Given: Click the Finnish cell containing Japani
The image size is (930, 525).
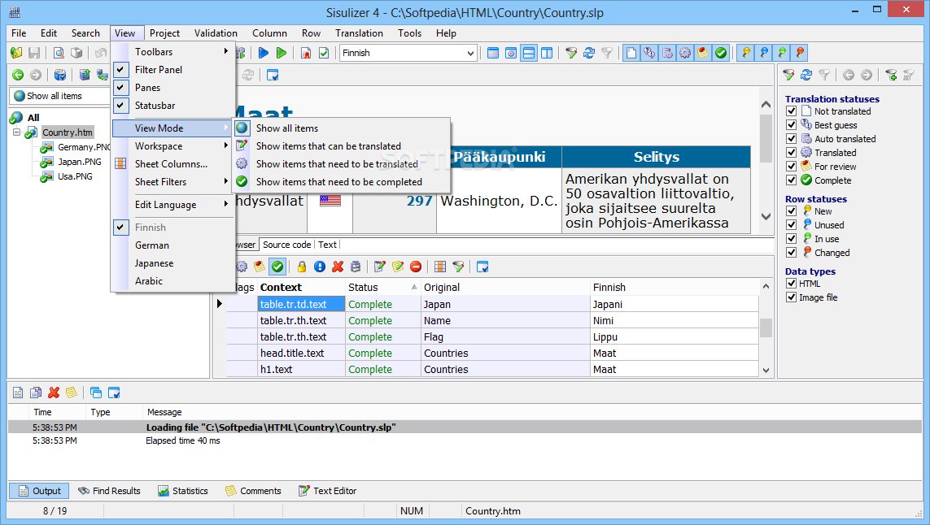Looking at the screenshot, I should pos(675,304).
